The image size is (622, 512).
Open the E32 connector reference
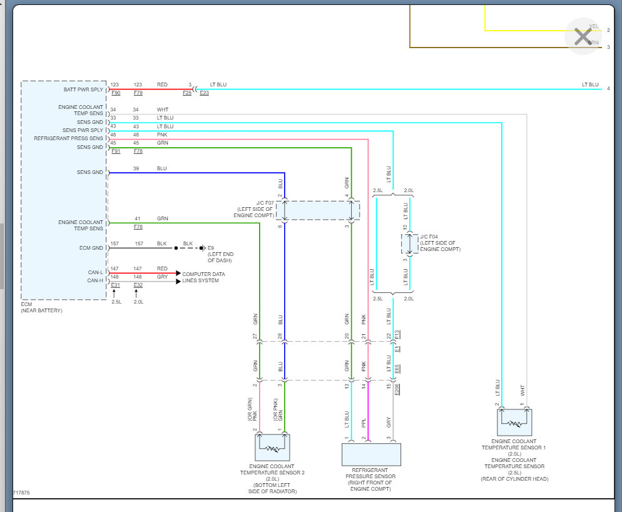point(138,285)
